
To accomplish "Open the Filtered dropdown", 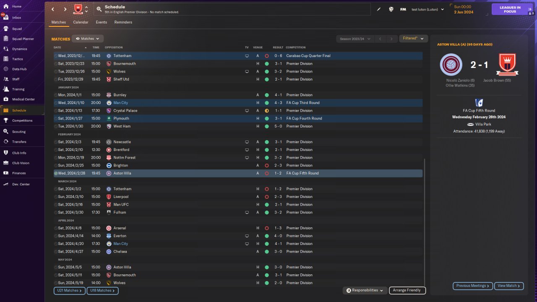I will 413,39.
